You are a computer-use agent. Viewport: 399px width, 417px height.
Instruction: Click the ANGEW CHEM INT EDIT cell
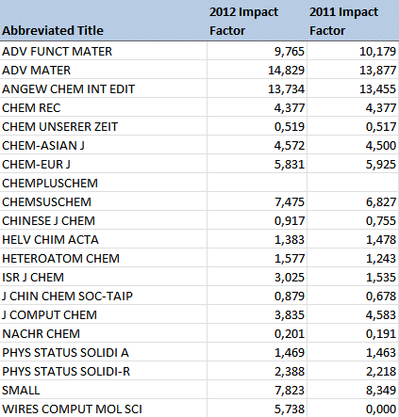tap(104, 88)
